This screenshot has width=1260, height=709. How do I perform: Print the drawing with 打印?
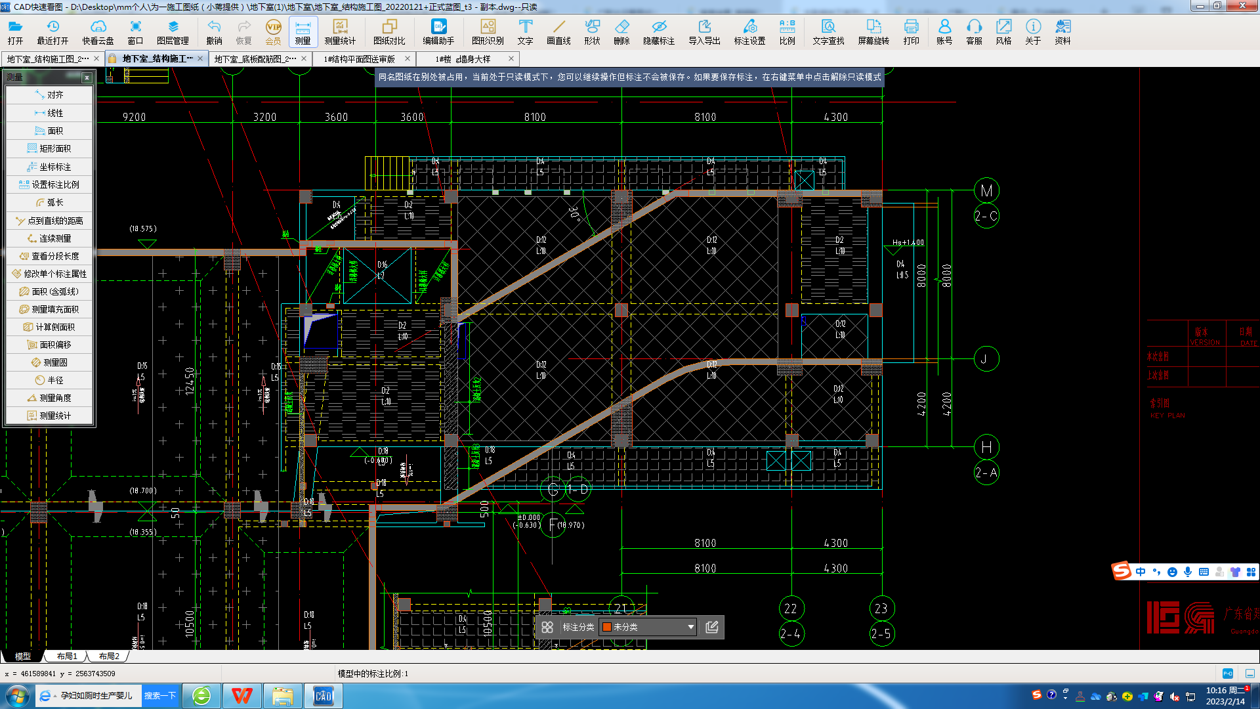911,32
